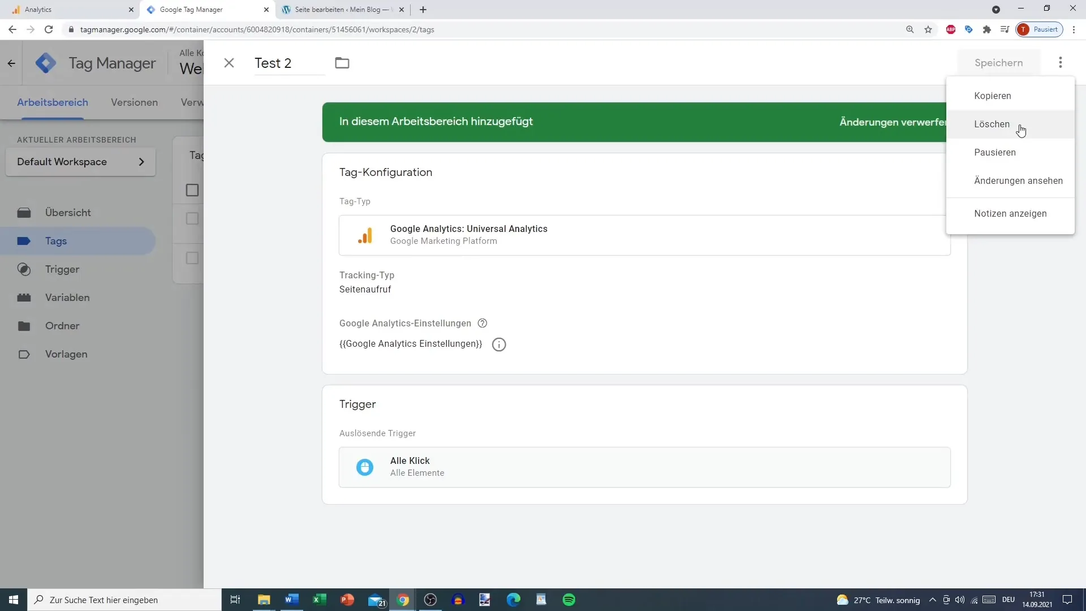The image size is (1086, 611).
Task: Click the Trigger sidebar icon
Action: (x=24, y=269)
